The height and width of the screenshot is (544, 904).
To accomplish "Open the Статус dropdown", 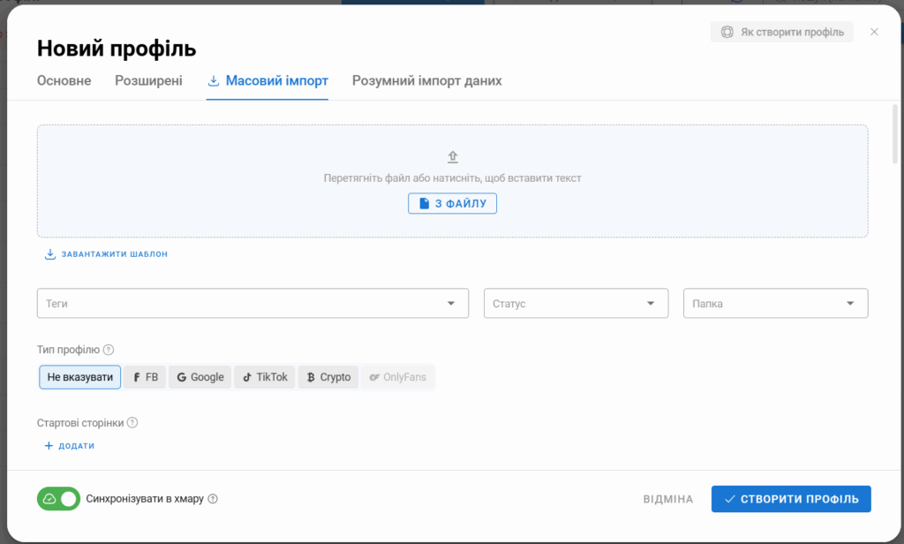I will pyautogui.click(x=576, y=304).
